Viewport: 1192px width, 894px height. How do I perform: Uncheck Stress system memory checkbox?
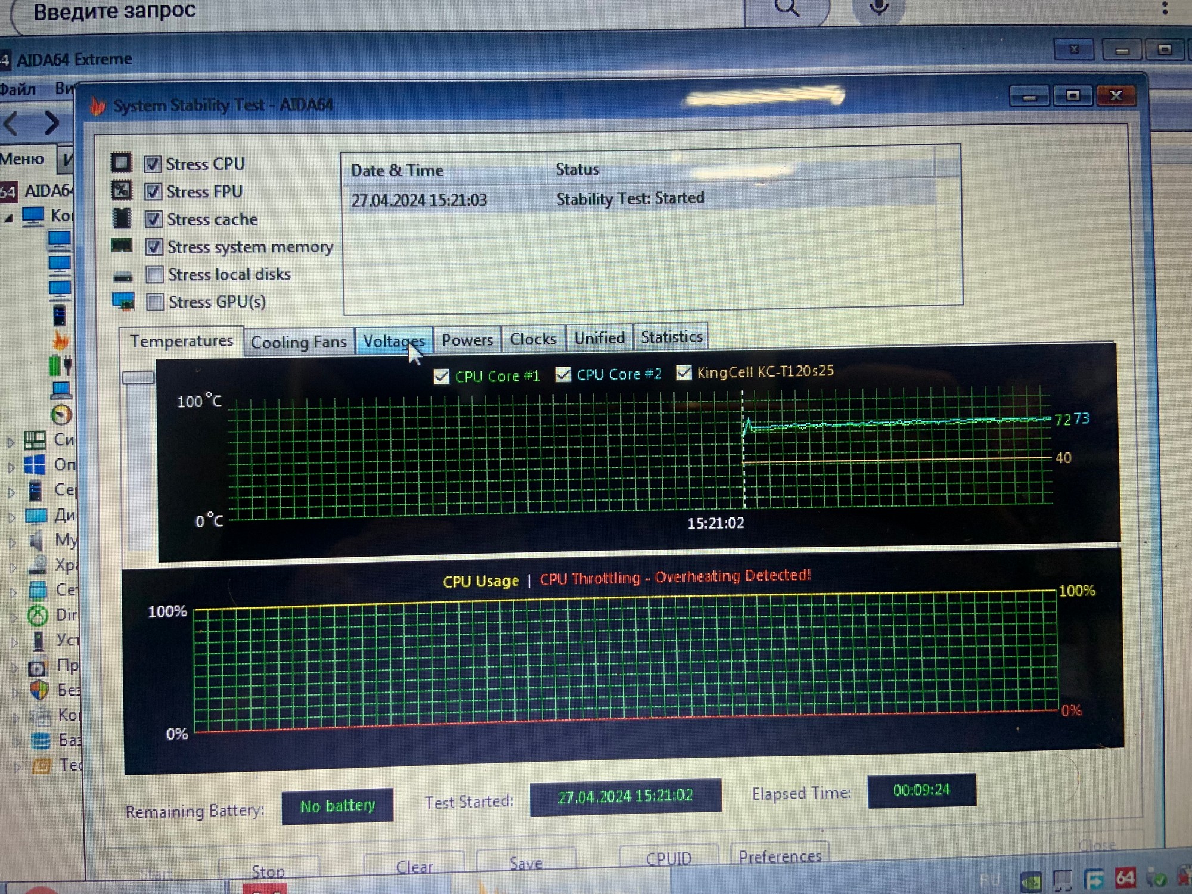click(x=154, y=247)
